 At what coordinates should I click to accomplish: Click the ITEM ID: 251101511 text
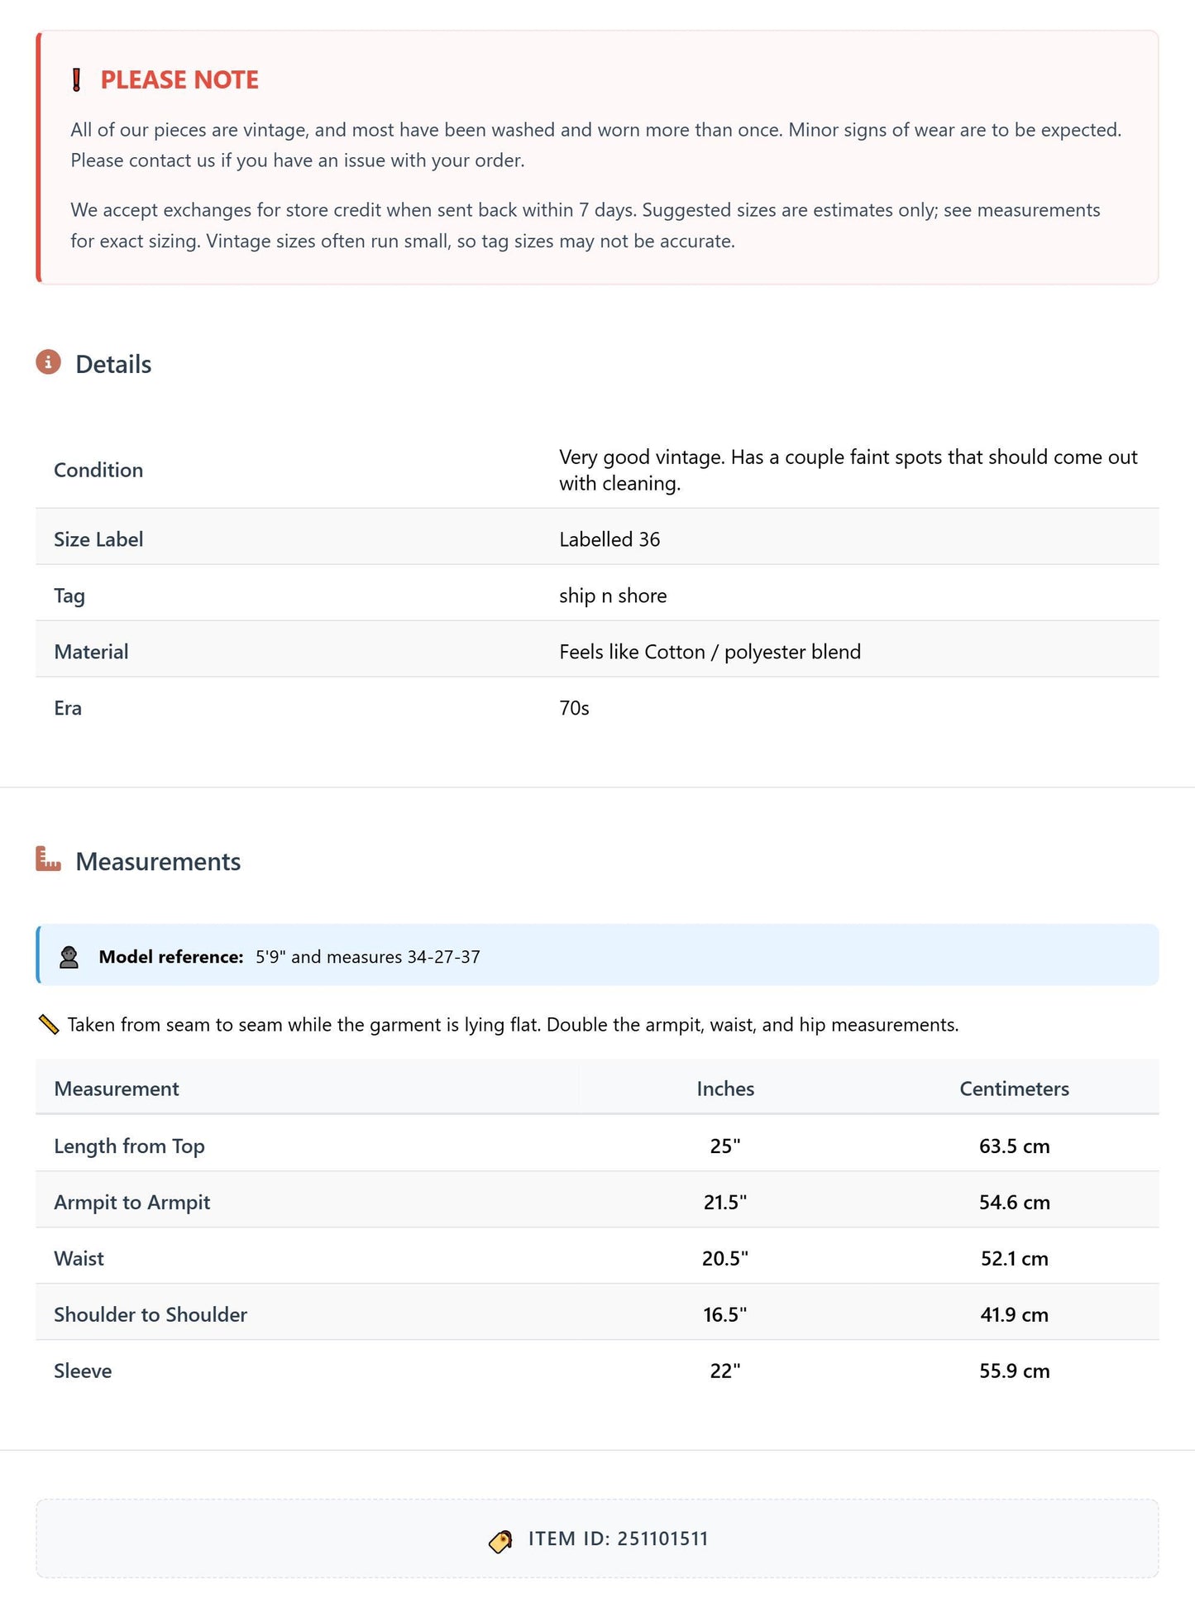618,1539
